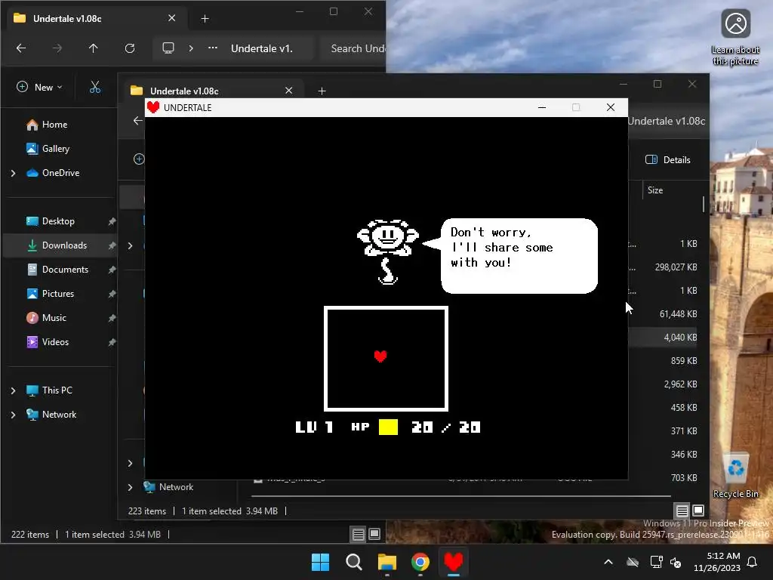Select Network in the rear window sidebar
Viewport: 773px width, 580px height.
[51, 415]
